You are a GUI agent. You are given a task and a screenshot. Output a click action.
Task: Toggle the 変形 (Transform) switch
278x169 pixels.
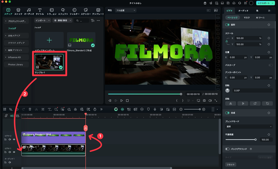coord(228,25)
